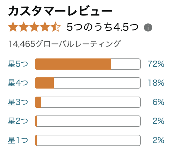Select the 72% percentage link
Screen dimensions: 182x154
click(156, 64)
